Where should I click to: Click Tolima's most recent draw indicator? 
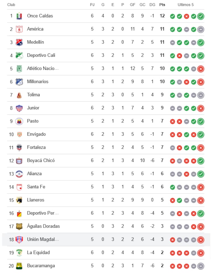click(201, 95)
